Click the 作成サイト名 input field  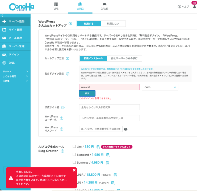click(x=109, y=107)
